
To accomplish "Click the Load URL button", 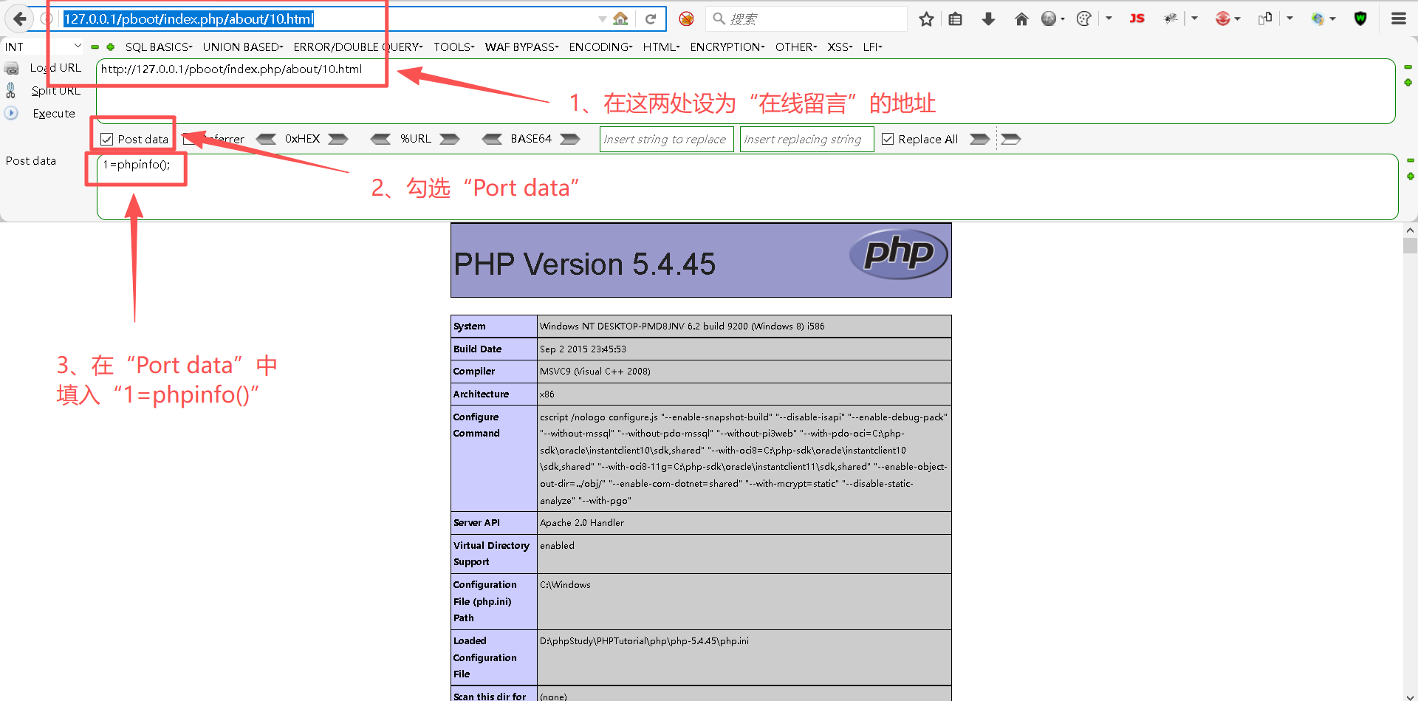I will pyautogui.click(x=55, y=68).
